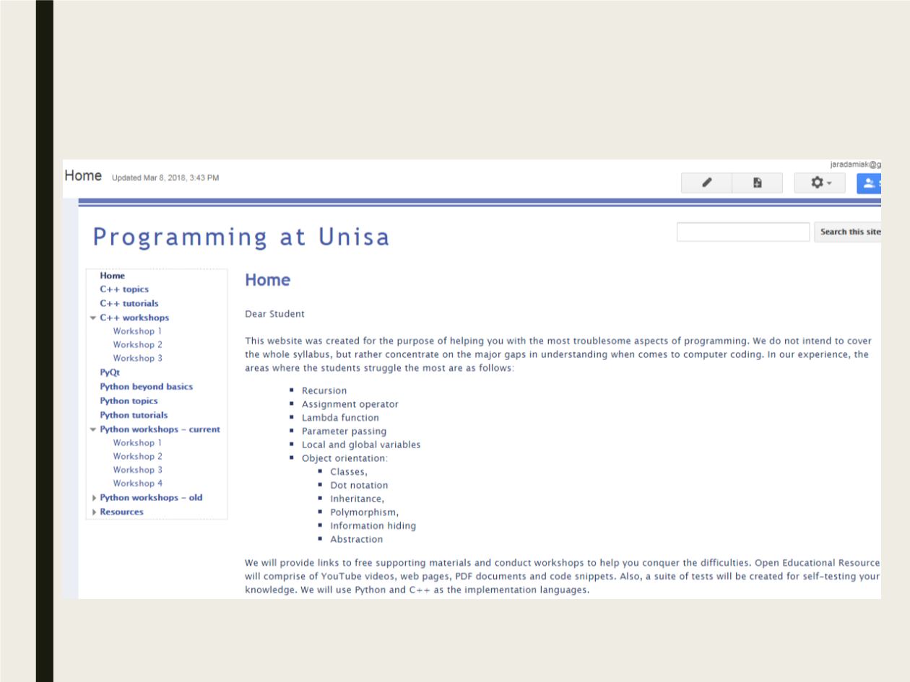
Task: Click the "Object orientation:" bullet item
Action: 345,458
